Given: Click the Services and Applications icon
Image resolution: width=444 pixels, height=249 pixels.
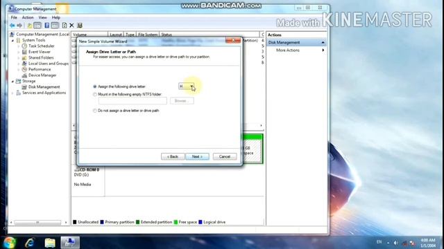Looking at the screenshot, I should (x=19, y=93).
